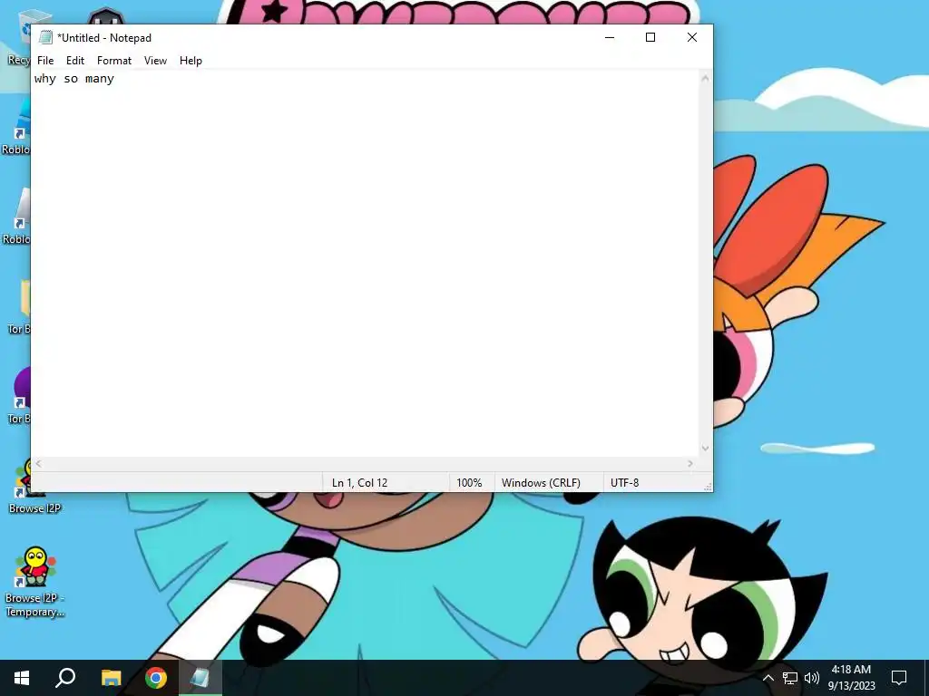929x696 pixels.
Task: Click the 'Ln 1, Col 12' status text
Action: [359, 483]
